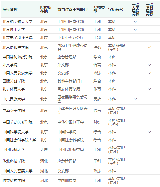Select school name 防灾科技学院
Viewport: 160px width, 187px height.
[13, 180]
